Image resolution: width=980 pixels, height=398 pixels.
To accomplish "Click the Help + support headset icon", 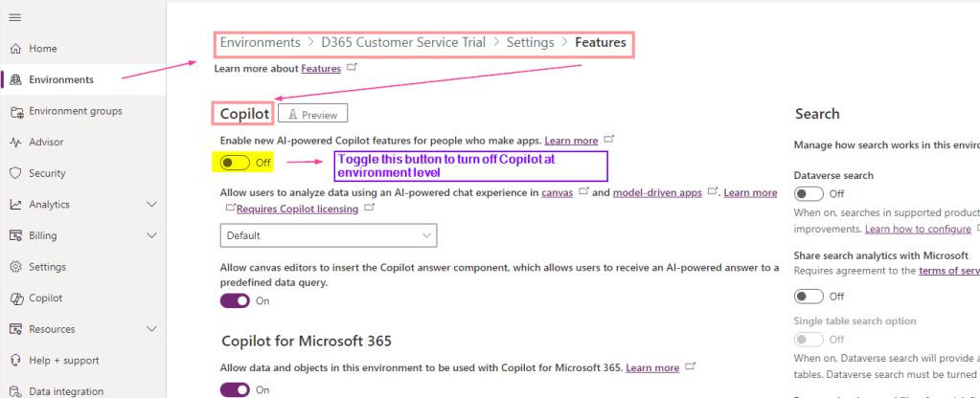I will pyautogui.click(x=15, y=360).
